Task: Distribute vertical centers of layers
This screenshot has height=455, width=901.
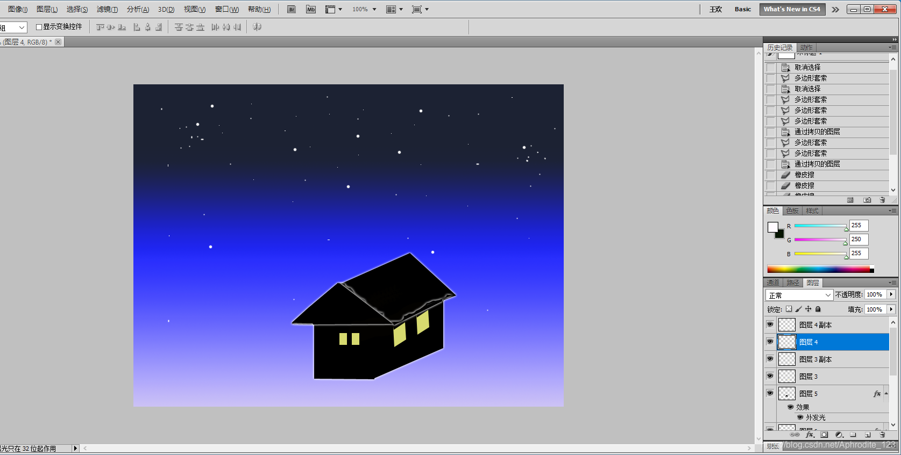Action: point(189,27)
